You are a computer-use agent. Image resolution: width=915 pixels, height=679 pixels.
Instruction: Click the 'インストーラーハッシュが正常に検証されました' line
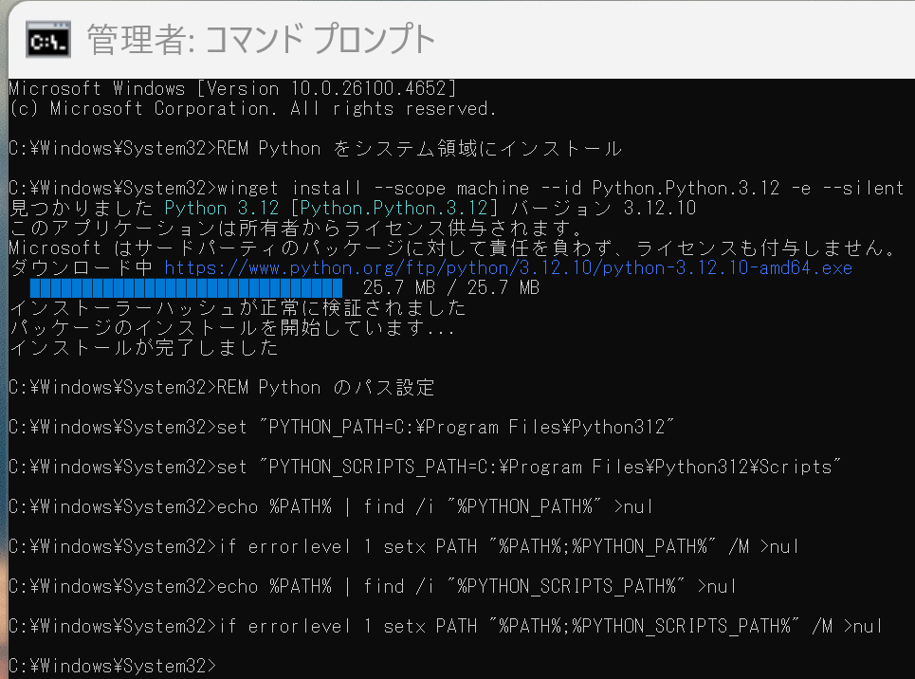click(237, 307)
